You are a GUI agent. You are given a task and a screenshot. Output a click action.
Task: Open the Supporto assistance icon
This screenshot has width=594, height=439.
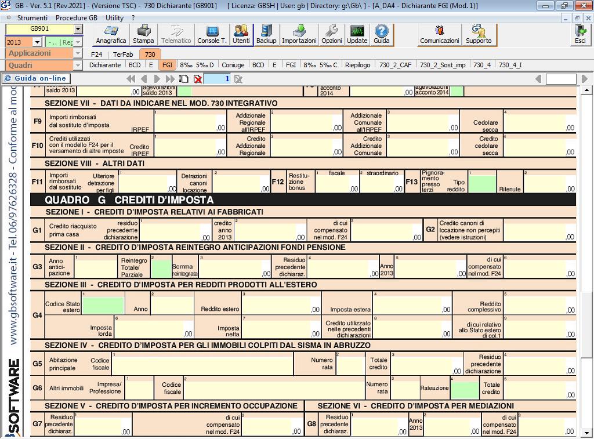479,35
